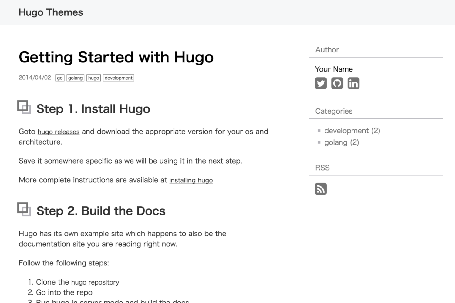Screen dimensions: 455x303
Task: Open the 'development (2)' category
Action: point(352,131)
